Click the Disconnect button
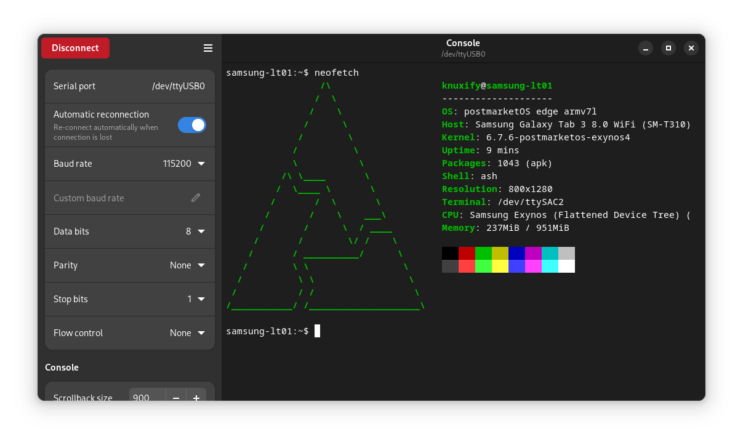Image resolution: width=743 pixels, height=442 pixels. click(x=75, y=47)
